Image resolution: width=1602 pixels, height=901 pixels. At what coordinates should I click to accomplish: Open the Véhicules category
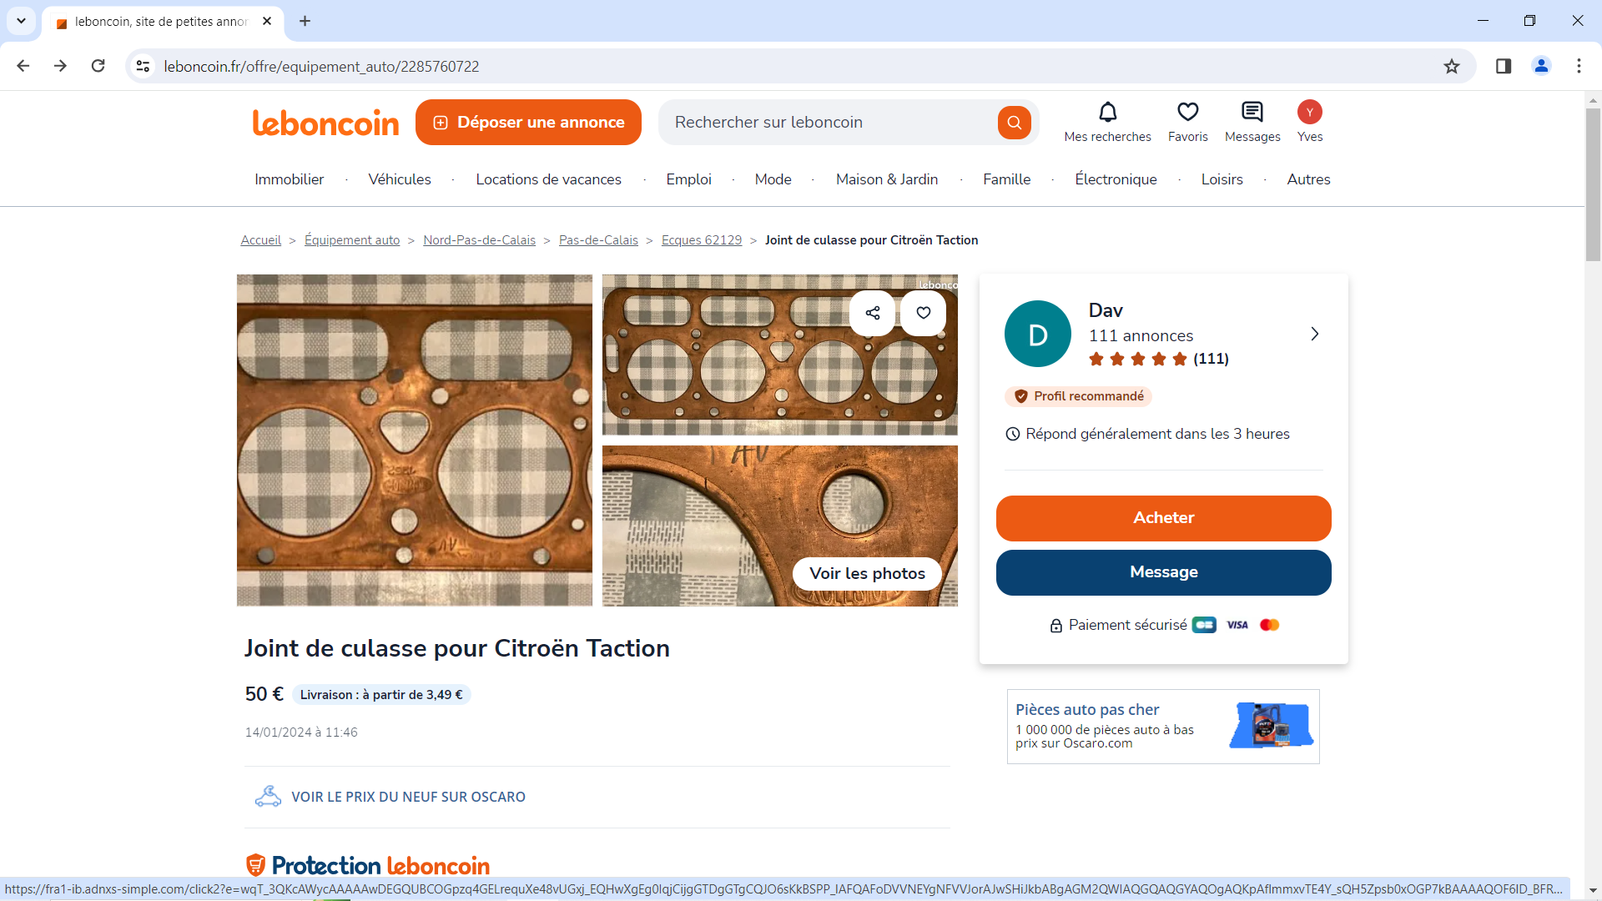(x=400, y=179)
